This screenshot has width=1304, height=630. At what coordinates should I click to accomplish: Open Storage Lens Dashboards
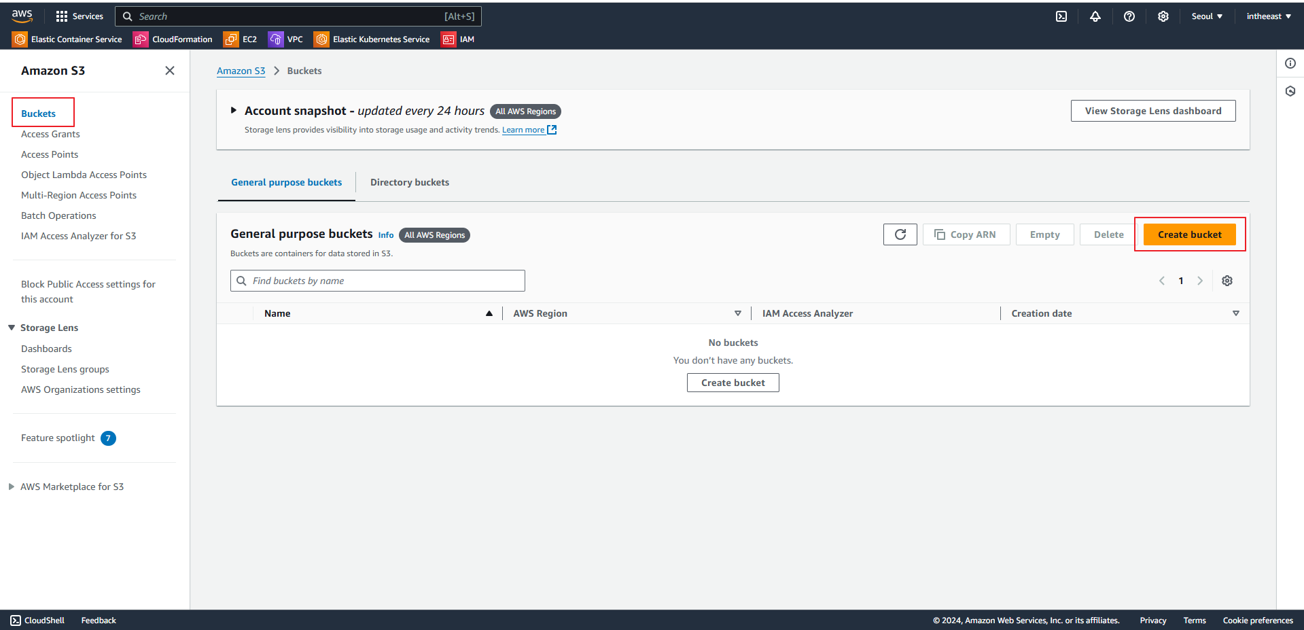coord(46,349)
